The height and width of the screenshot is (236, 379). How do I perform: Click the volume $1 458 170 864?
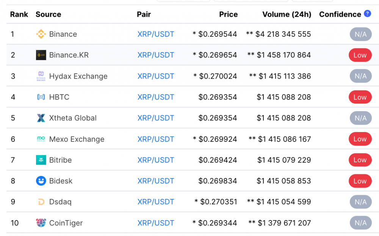(x=284, y=55)
